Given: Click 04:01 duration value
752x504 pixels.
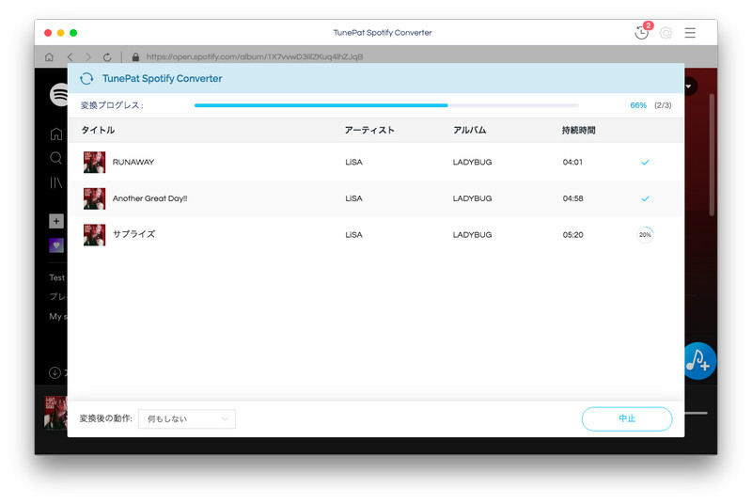Looking at the screenshot, I should 572,162.
